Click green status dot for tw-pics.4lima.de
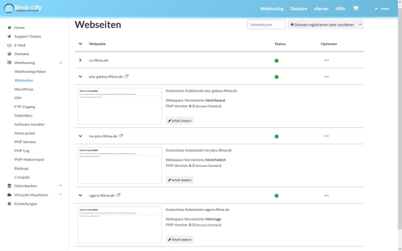The height and width of the screenshot is (251, 402). pyautogui.click(x=276, y=136)
